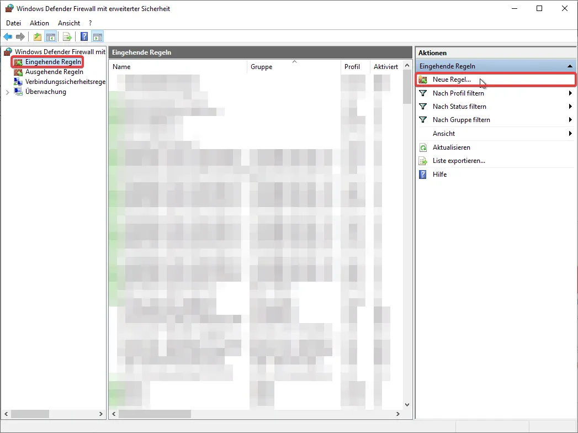Viewport: 578px width, 433px height.
Task: Expand the Überwachung node chevron
Action: click(x=7, y=92)
